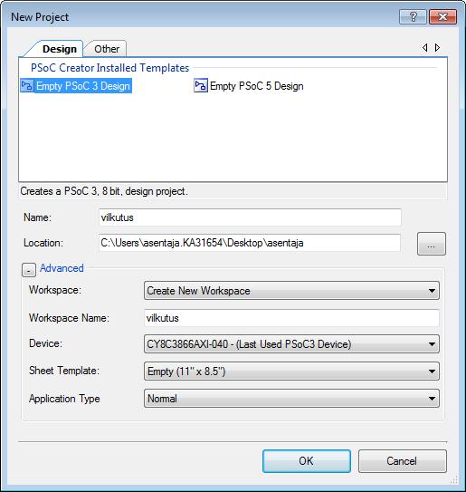The width and height of the screenshot is (466, 492).
Task: Click the Advanced section label
Action: tap(62, 268)
